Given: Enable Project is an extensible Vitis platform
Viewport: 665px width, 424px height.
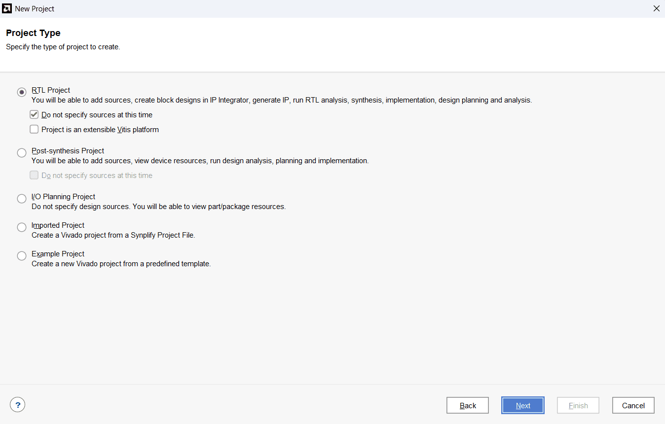Looking at the screenshot, I should tap(34, 130).
